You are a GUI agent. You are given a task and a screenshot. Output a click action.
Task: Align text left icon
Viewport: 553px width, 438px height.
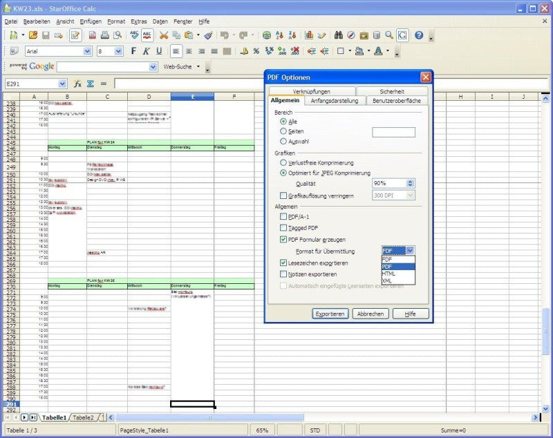[176, 51]
